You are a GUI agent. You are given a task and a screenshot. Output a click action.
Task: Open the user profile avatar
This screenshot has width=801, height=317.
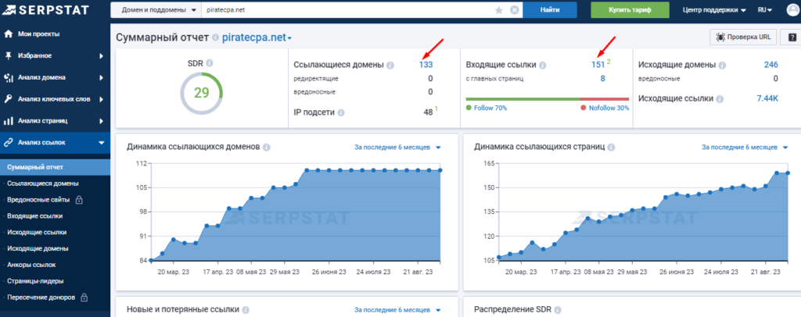(x=794, y=10)
